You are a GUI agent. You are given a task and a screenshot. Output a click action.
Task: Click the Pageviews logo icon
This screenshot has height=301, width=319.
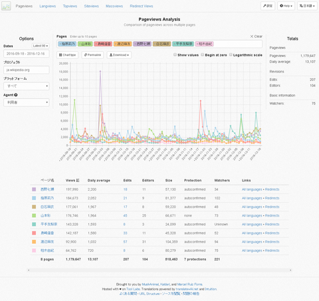(x=6, y=6)
